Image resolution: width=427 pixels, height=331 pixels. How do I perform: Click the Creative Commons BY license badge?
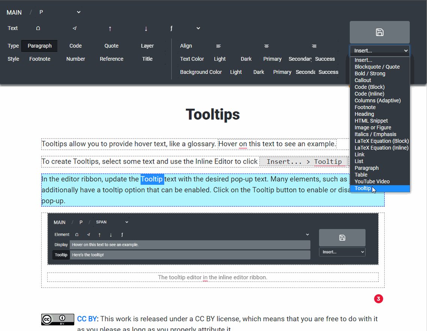click(58, 319)
